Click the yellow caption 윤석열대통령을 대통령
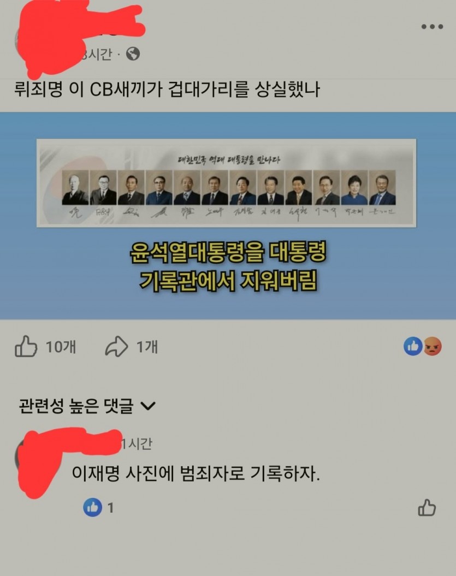This screenshot has height=576, width=456. 228,252
